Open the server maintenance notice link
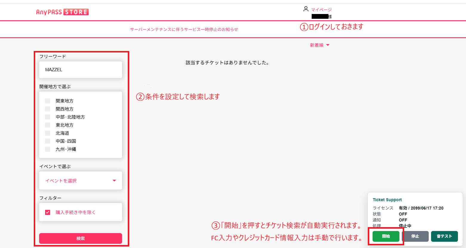Viewport: 466px width, 248px height. click(184, 29)
